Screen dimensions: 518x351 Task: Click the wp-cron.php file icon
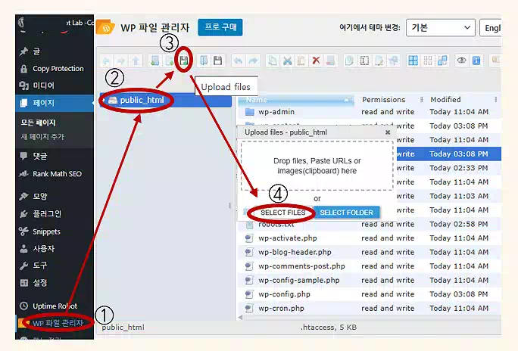click(249, 309)
